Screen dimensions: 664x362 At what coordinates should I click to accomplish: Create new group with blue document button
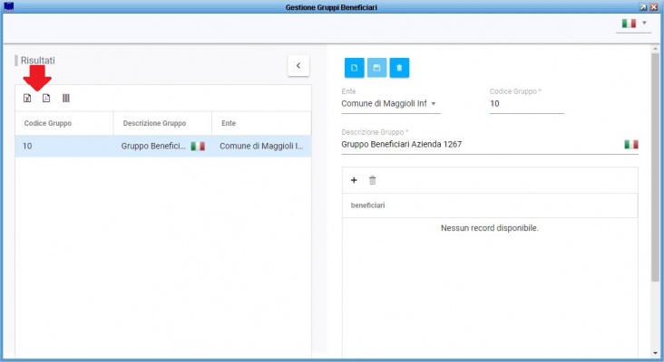(x=355, y=68)
